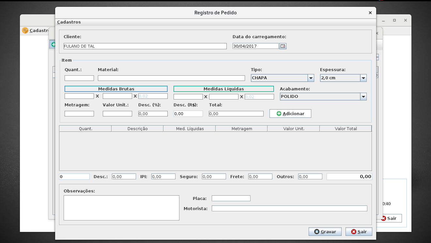Click Sair in Registro de Pedido
The width and height of the screenshot is (431, 243).
point(359,232)
